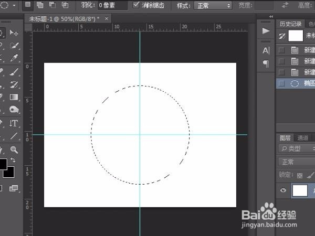This screenshot has width=315, height=236.
Task: Close the 未标题-1 document tab
Action: click(x=107, y=19)
